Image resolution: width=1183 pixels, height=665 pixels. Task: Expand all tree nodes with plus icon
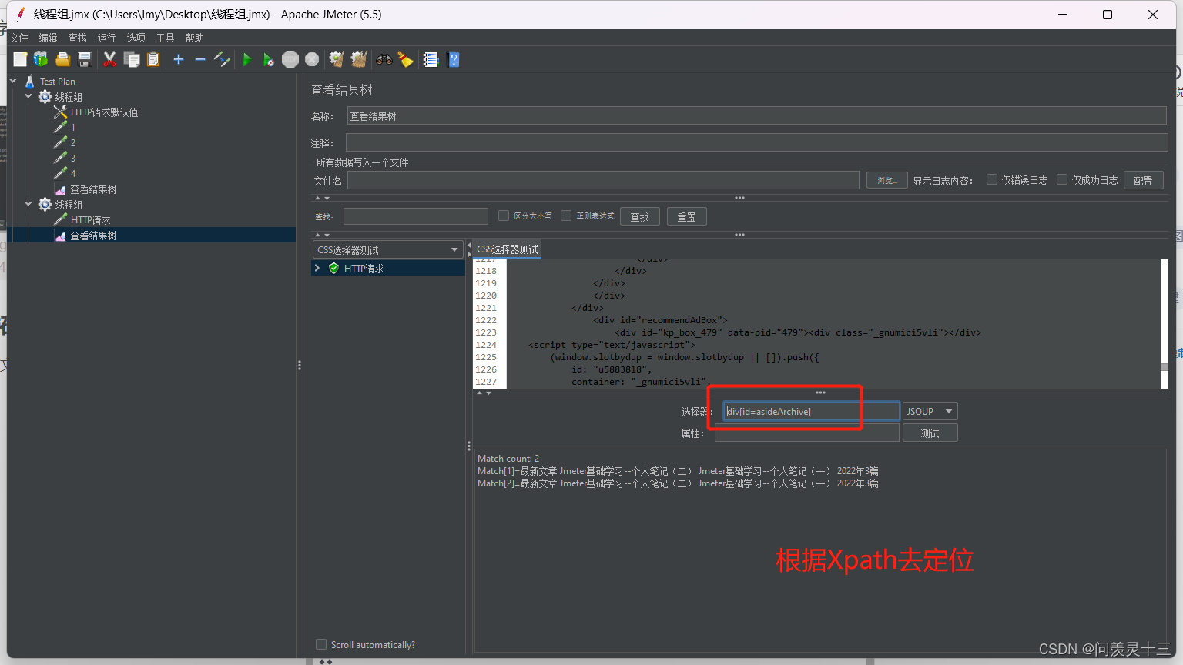click(179, 59)
